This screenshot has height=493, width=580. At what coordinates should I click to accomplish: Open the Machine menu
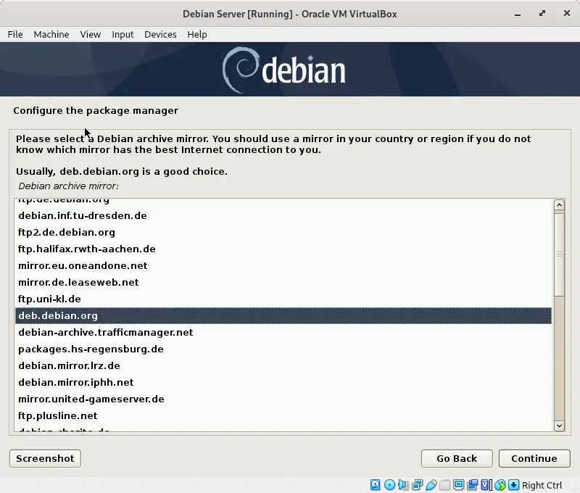(51, 34)
